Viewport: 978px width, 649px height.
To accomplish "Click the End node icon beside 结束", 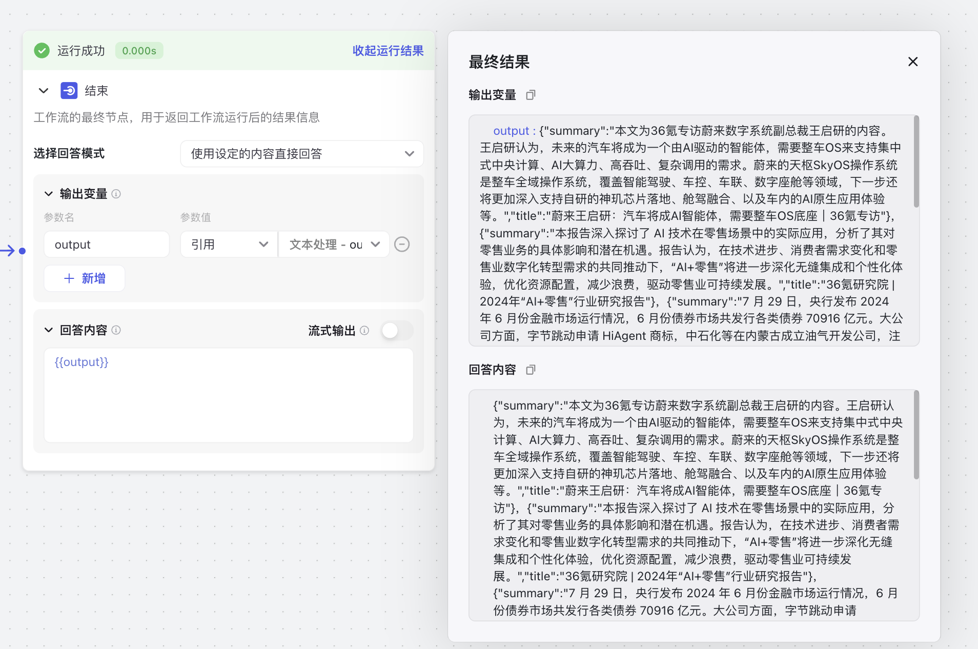I will coord(69,91).
